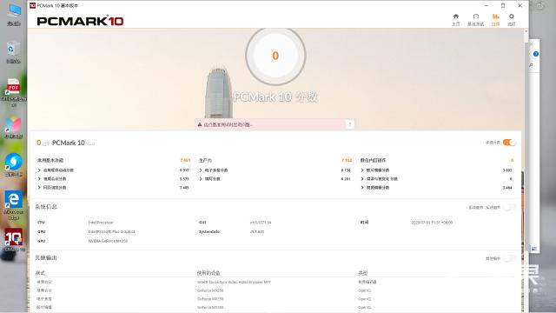Open the This PC desktop icon

14,15
